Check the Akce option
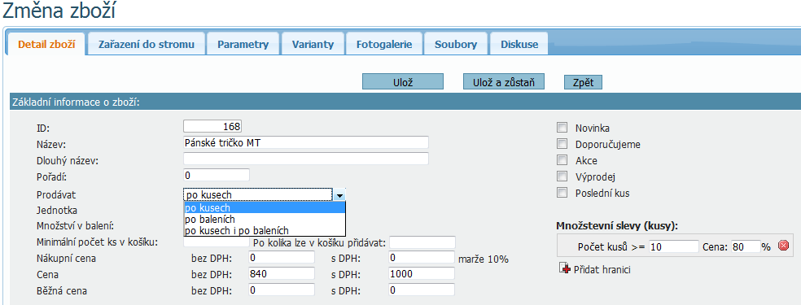801x305 pixels. [562, 160]
